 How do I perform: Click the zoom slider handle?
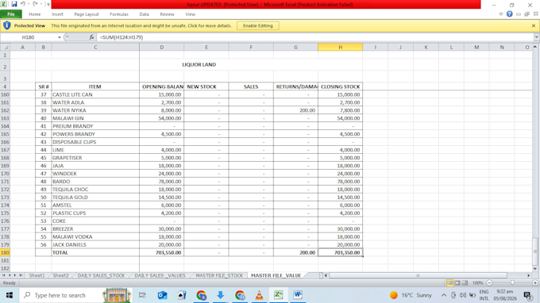point(512,283)
